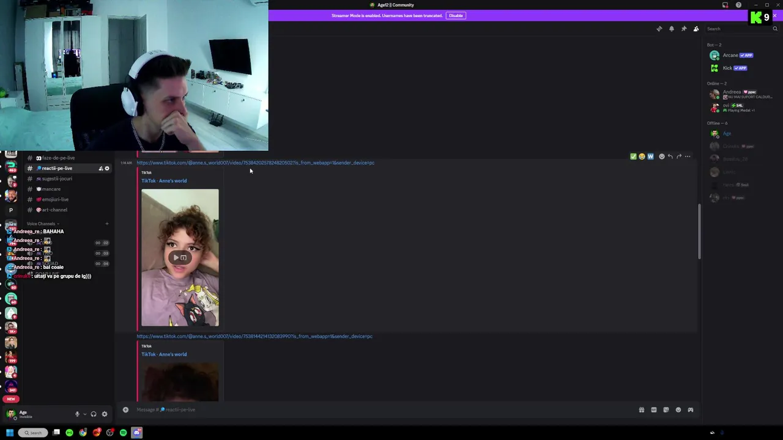Open first 'TikTok · Anne's world' embed title
783x440 pixels.
tap(164, 181)
